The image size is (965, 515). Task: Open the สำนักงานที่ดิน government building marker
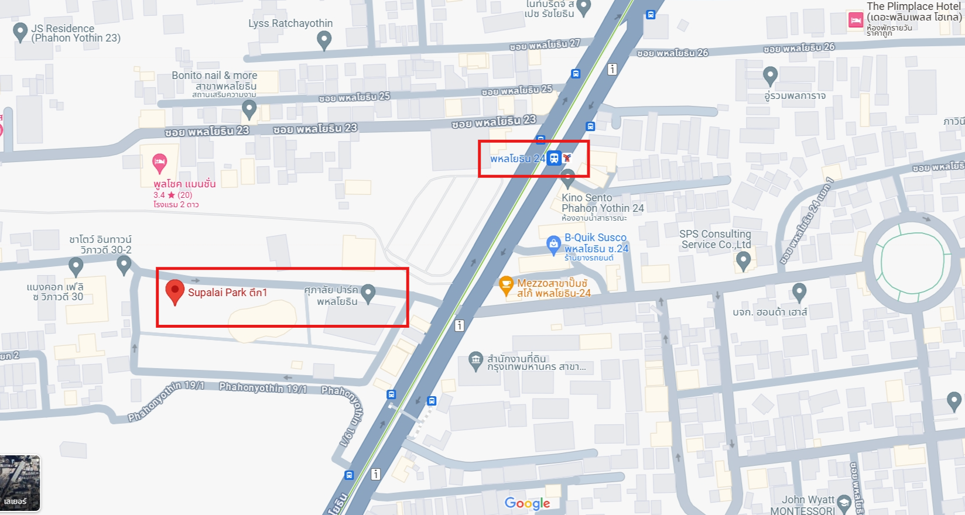coord(475,362)
